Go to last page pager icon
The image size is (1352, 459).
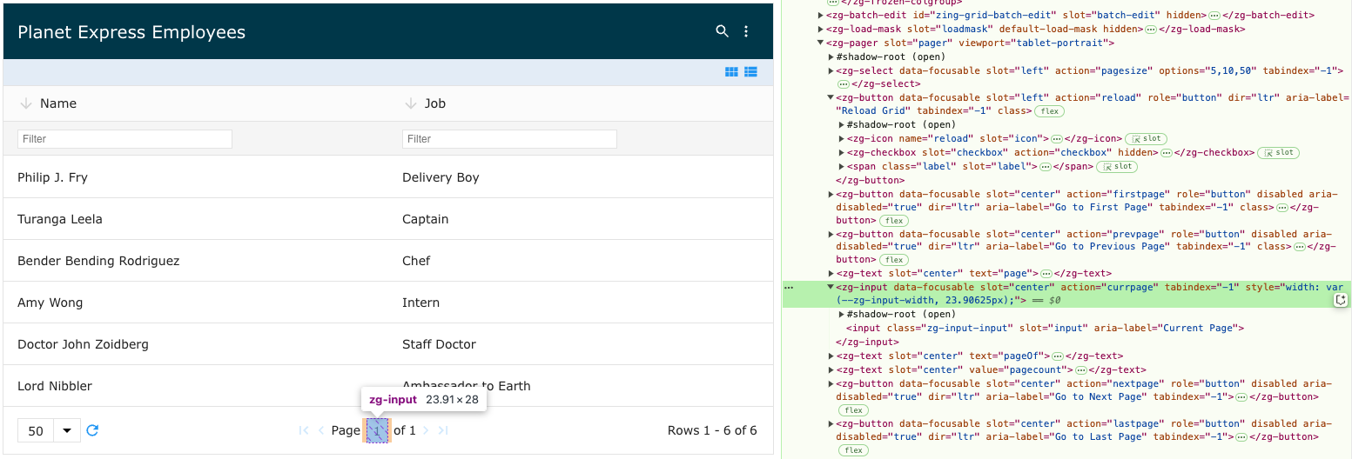pyautogui.click(x=443, y=430)
